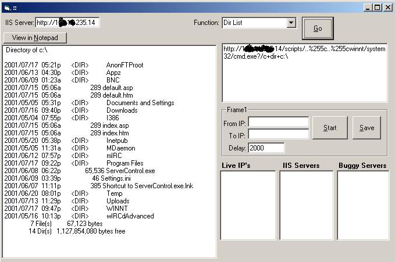This screenshot has height=262, width=395.
Task: Click the Start button
Action: click(x=330, y=128)
